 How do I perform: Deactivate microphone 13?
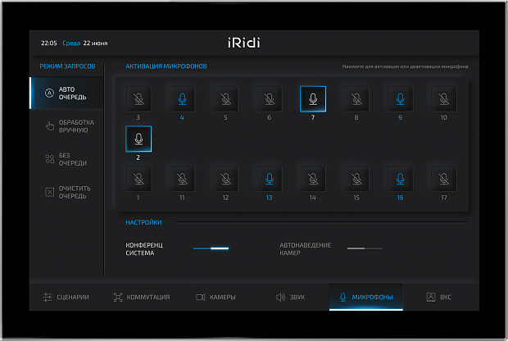coord(269,178)
